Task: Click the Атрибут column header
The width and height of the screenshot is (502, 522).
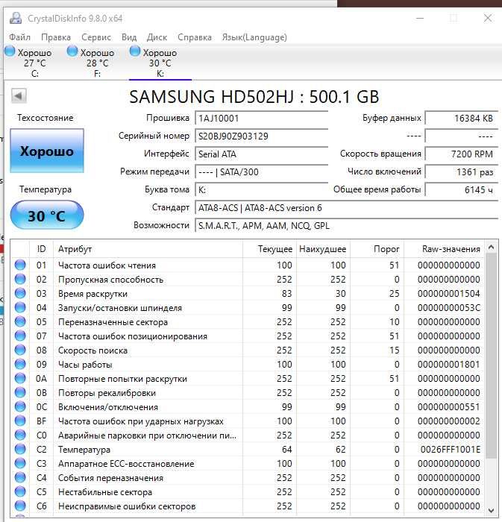Action: click(148, 248)
